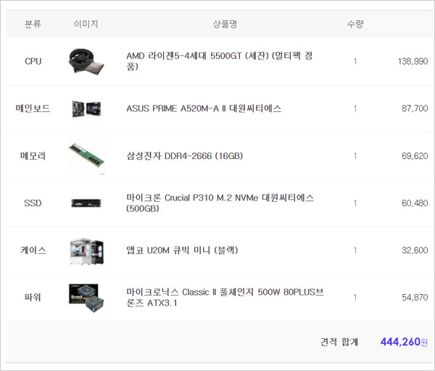View the white U20M cubic mini case image
The height and width of the screenshot is (371, 435).
click(86, 250)
